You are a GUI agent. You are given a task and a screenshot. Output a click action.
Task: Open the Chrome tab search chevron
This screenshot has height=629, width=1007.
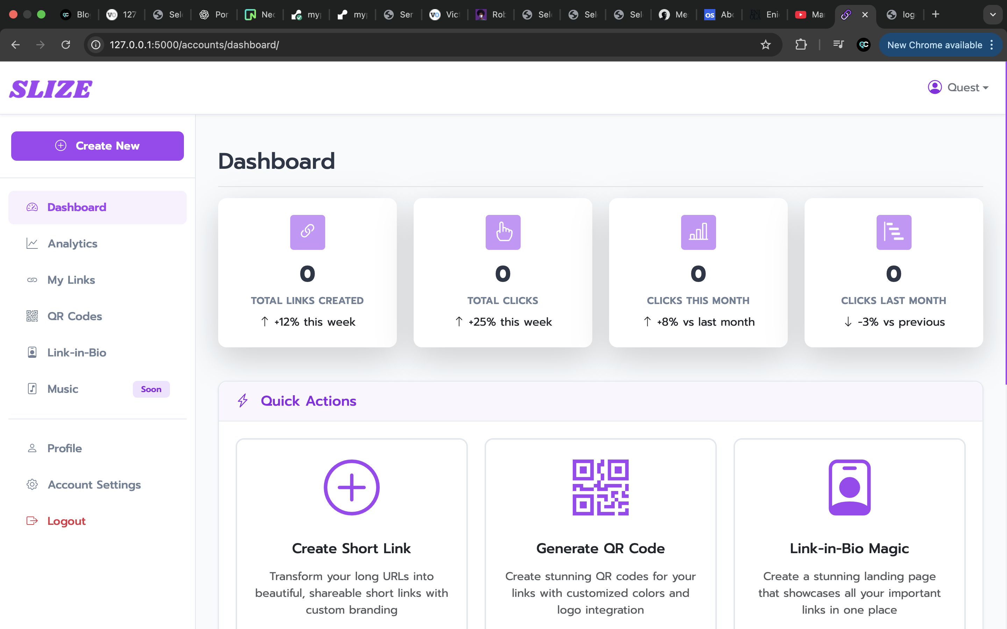pos(993,15)
